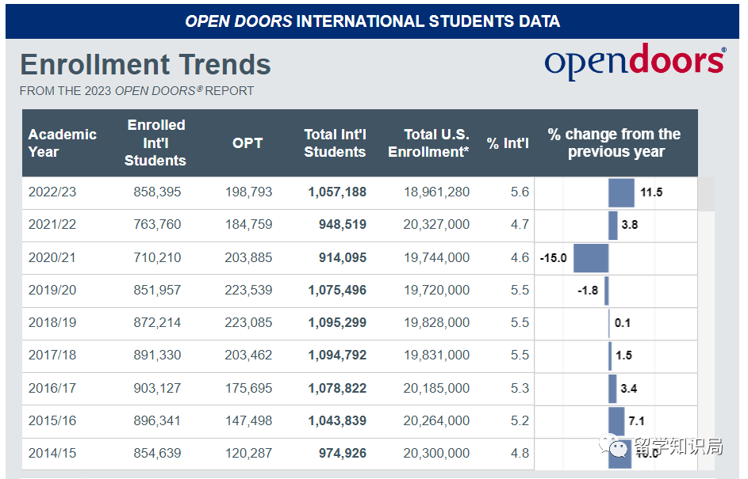Click the Enrolled Int'l Students header
This screenshot has height=479, width=748.
155,143
